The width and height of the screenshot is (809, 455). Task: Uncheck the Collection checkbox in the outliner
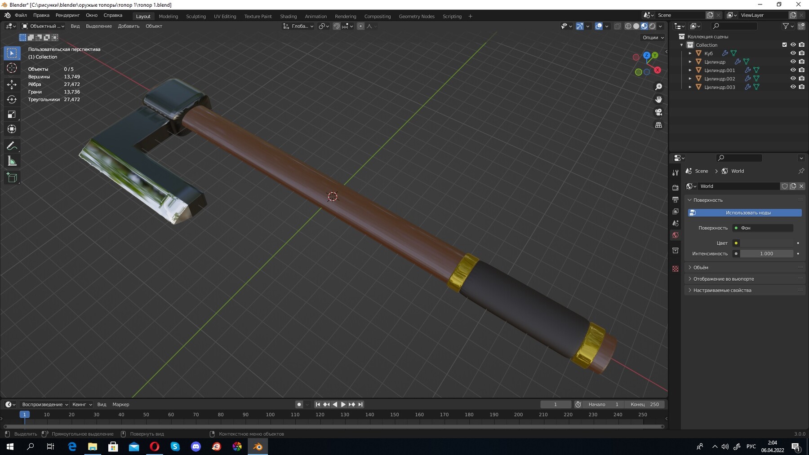[x=783, y=44]
